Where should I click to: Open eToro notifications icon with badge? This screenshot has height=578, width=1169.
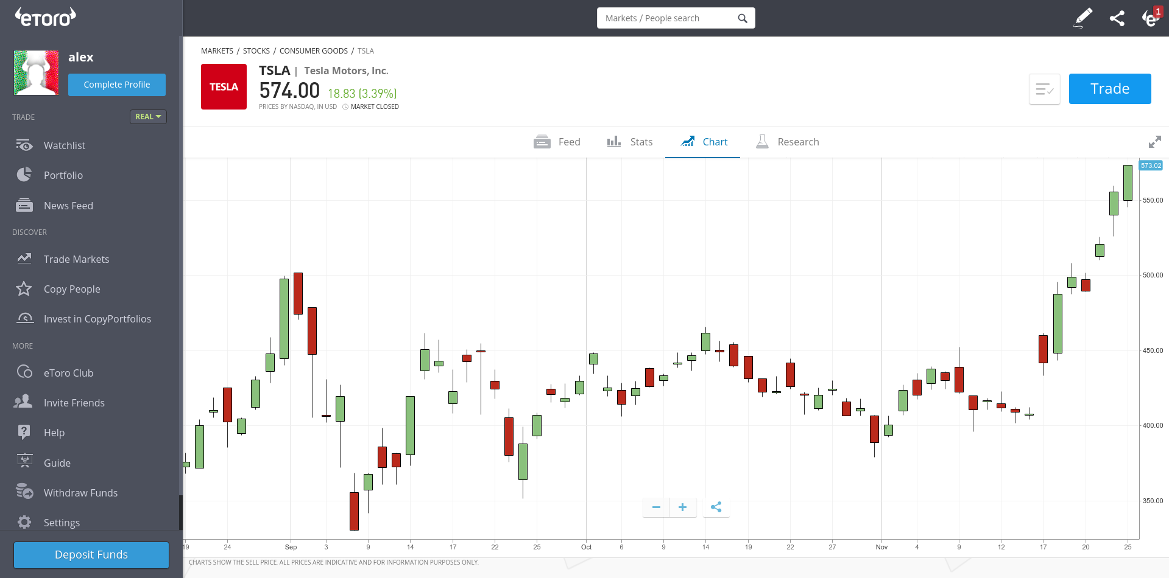[1151, 18]
